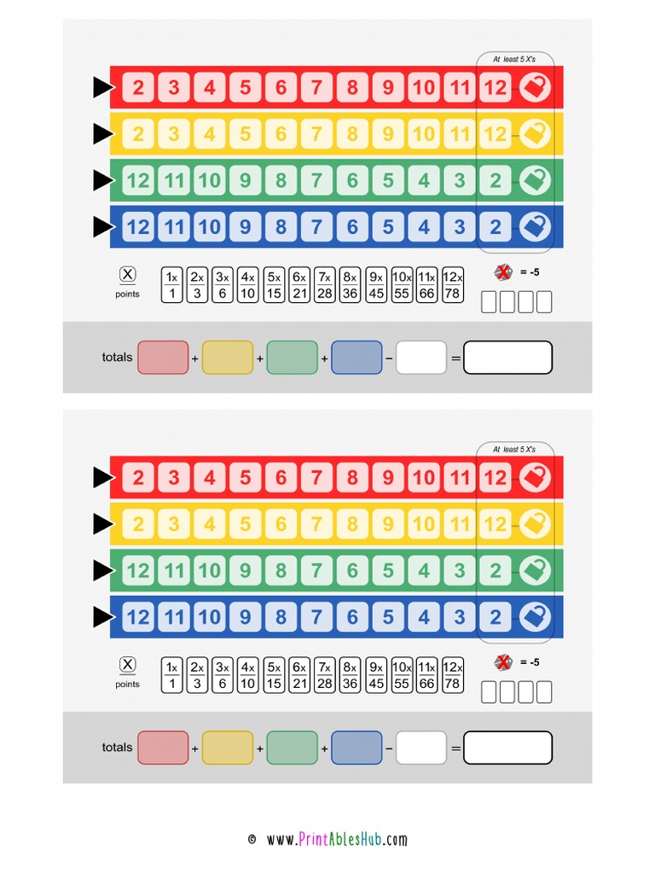655x874 pixels.
Task: Mark the last penalty box in lower scorecard
Action: point(544,692)
